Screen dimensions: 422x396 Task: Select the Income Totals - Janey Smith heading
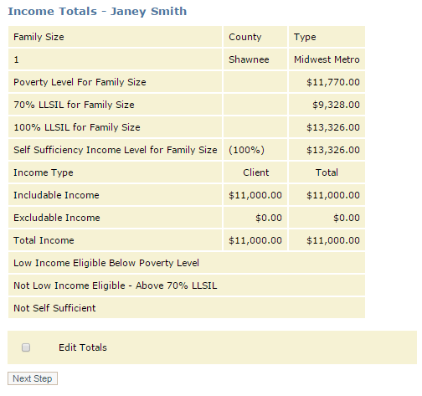tap(97, 12)
